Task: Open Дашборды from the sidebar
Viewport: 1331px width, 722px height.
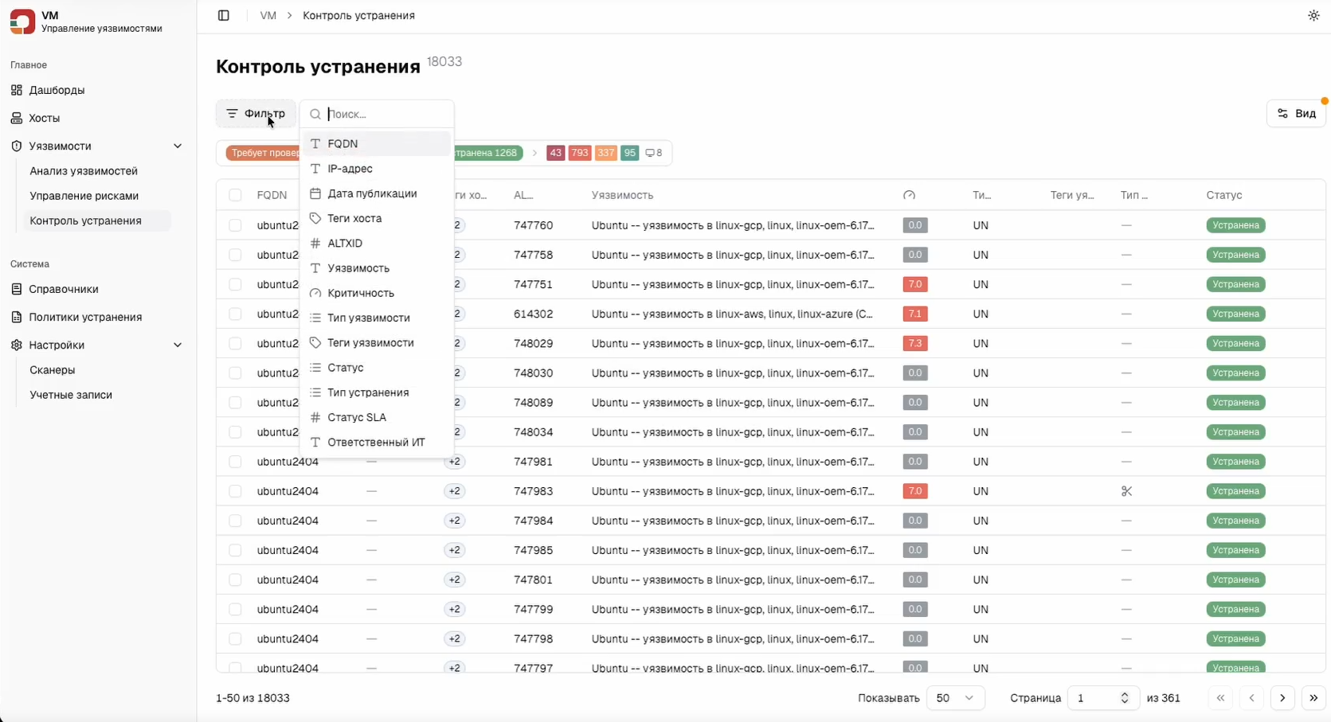Action: [x=57, y=90]
